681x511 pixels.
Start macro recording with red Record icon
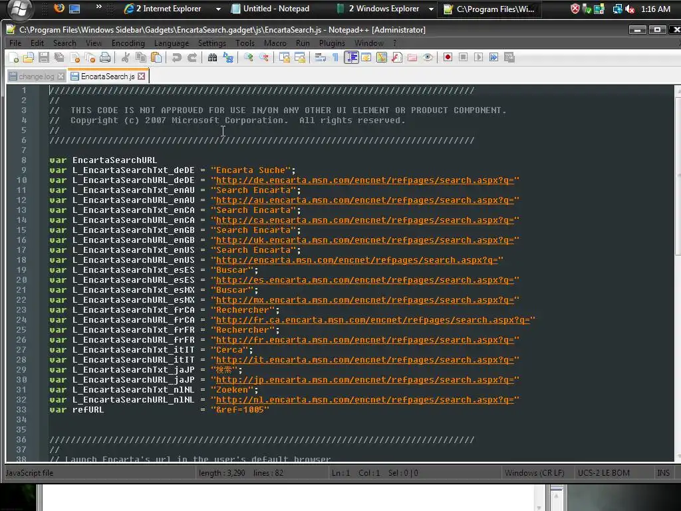coord(448,57)
